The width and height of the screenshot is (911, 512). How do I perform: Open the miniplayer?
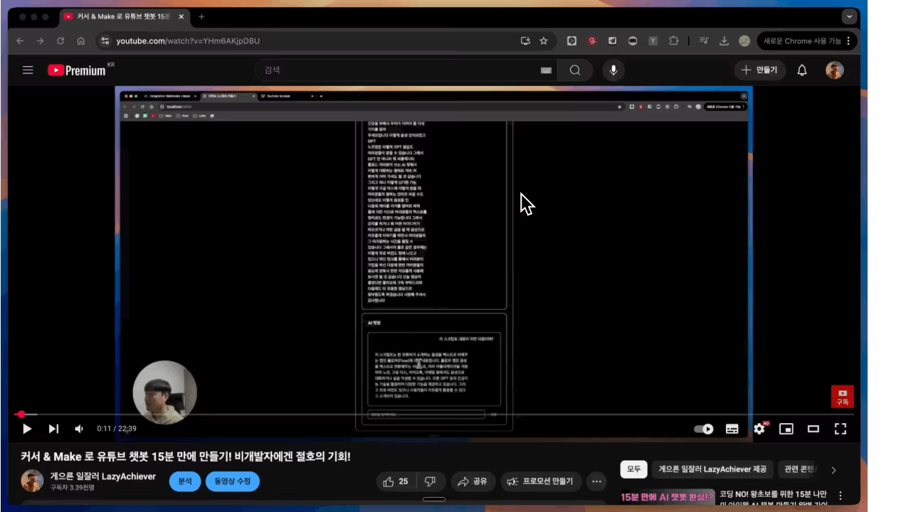click(x=786, y=428)
